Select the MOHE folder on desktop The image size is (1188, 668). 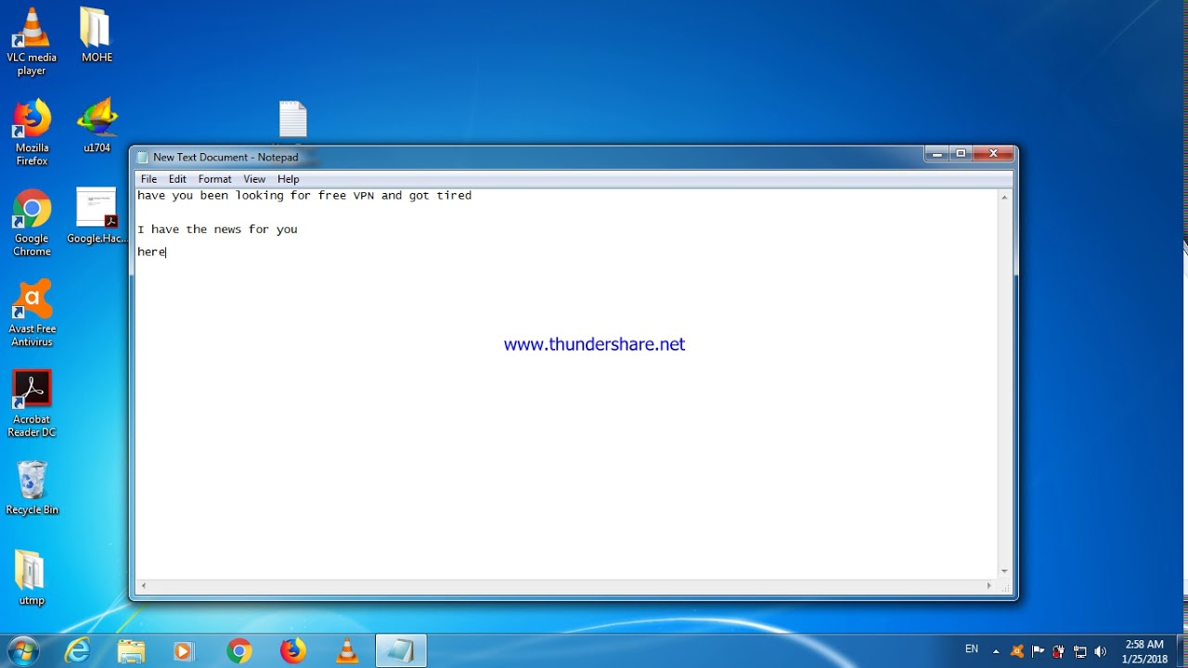(x=97, y=36)
